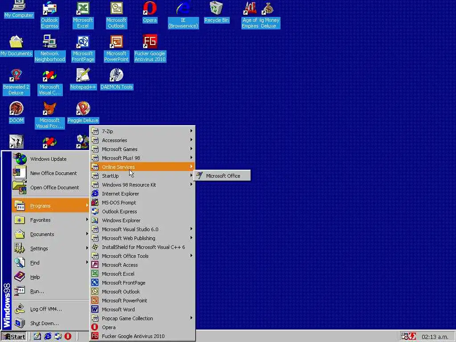The width and height of the screenshot is (456, 342).
Task: Click the Bejeweled 2 Deluxe desktop icon
Action: point(16,82)
